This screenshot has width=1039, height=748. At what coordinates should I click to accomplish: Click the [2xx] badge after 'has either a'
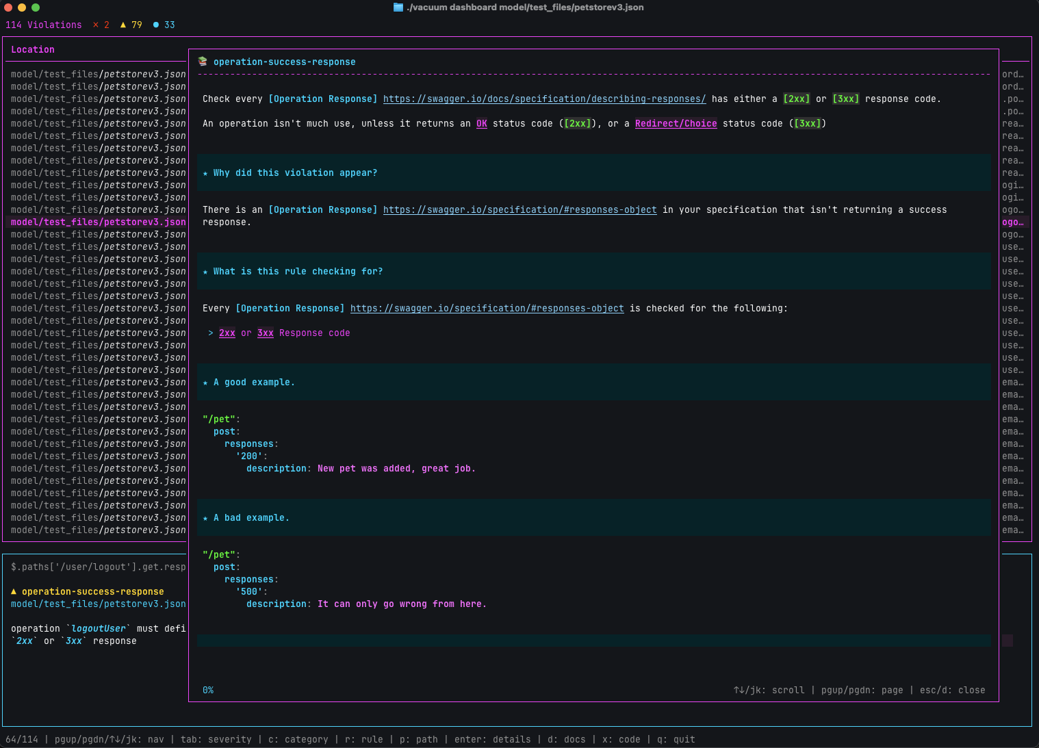click(x=797, y=99)
